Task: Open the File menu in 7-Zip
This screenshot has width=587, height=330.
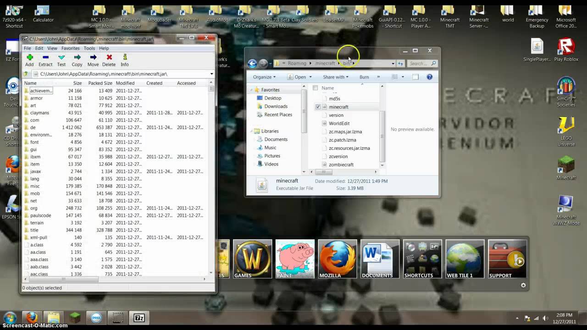Action: coord(28,48)
